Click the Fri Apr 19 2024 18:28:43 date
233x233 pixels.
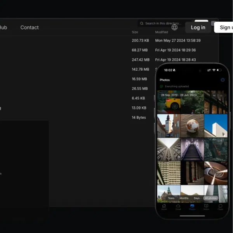coord(176,60)
